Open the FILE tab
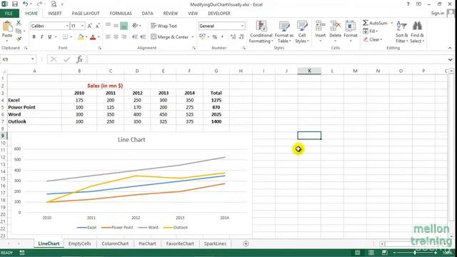The image size is (457, 257). click(x=9, y=14)
